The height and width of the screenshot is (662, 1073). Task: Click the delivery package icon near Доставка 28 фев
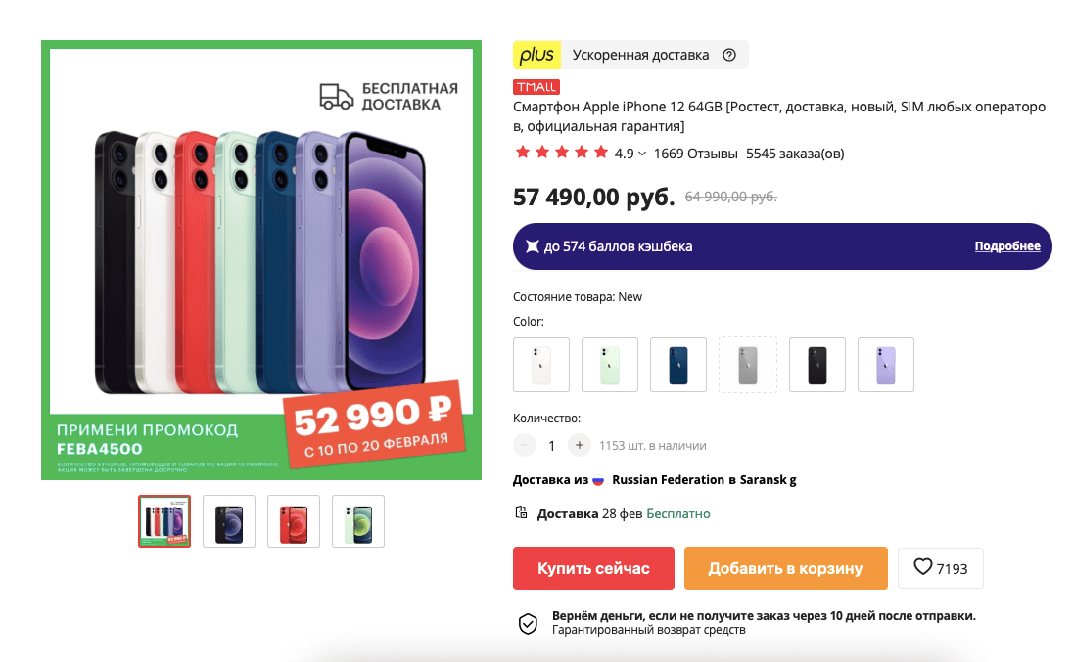pos(520,513)
